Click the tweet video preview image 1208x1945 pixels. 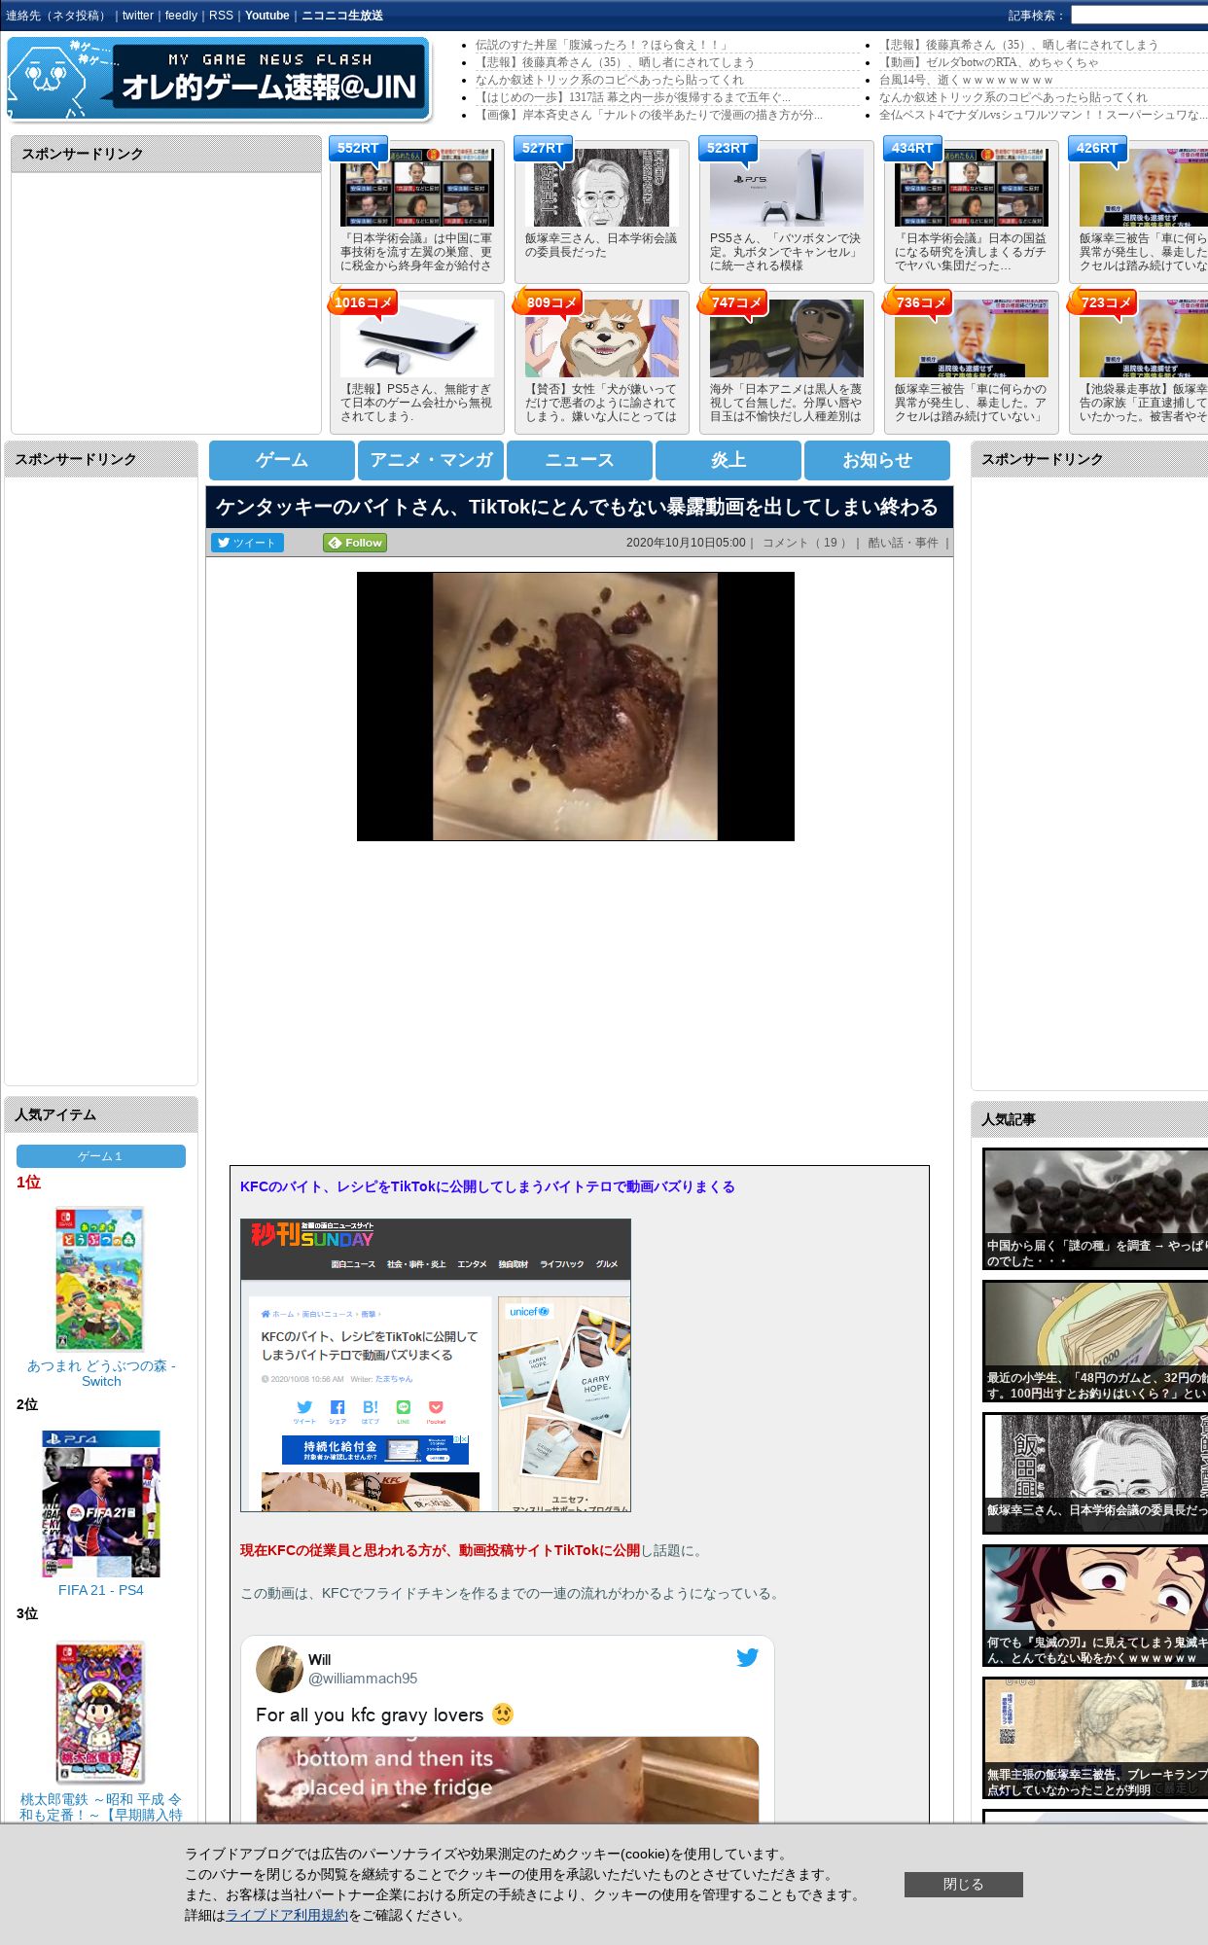click(x=507, y=1780)
